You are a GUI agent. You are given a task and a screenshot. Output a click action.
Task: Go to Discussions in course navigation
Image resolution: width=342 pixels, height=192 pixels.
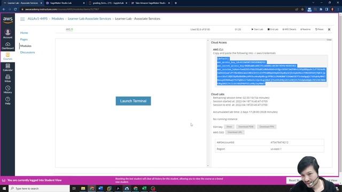tap(27, 52)
